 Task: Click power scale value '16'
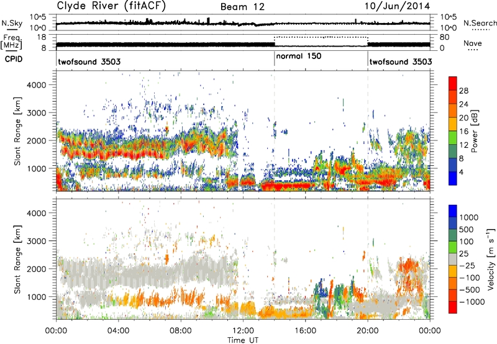coord(463,132)
